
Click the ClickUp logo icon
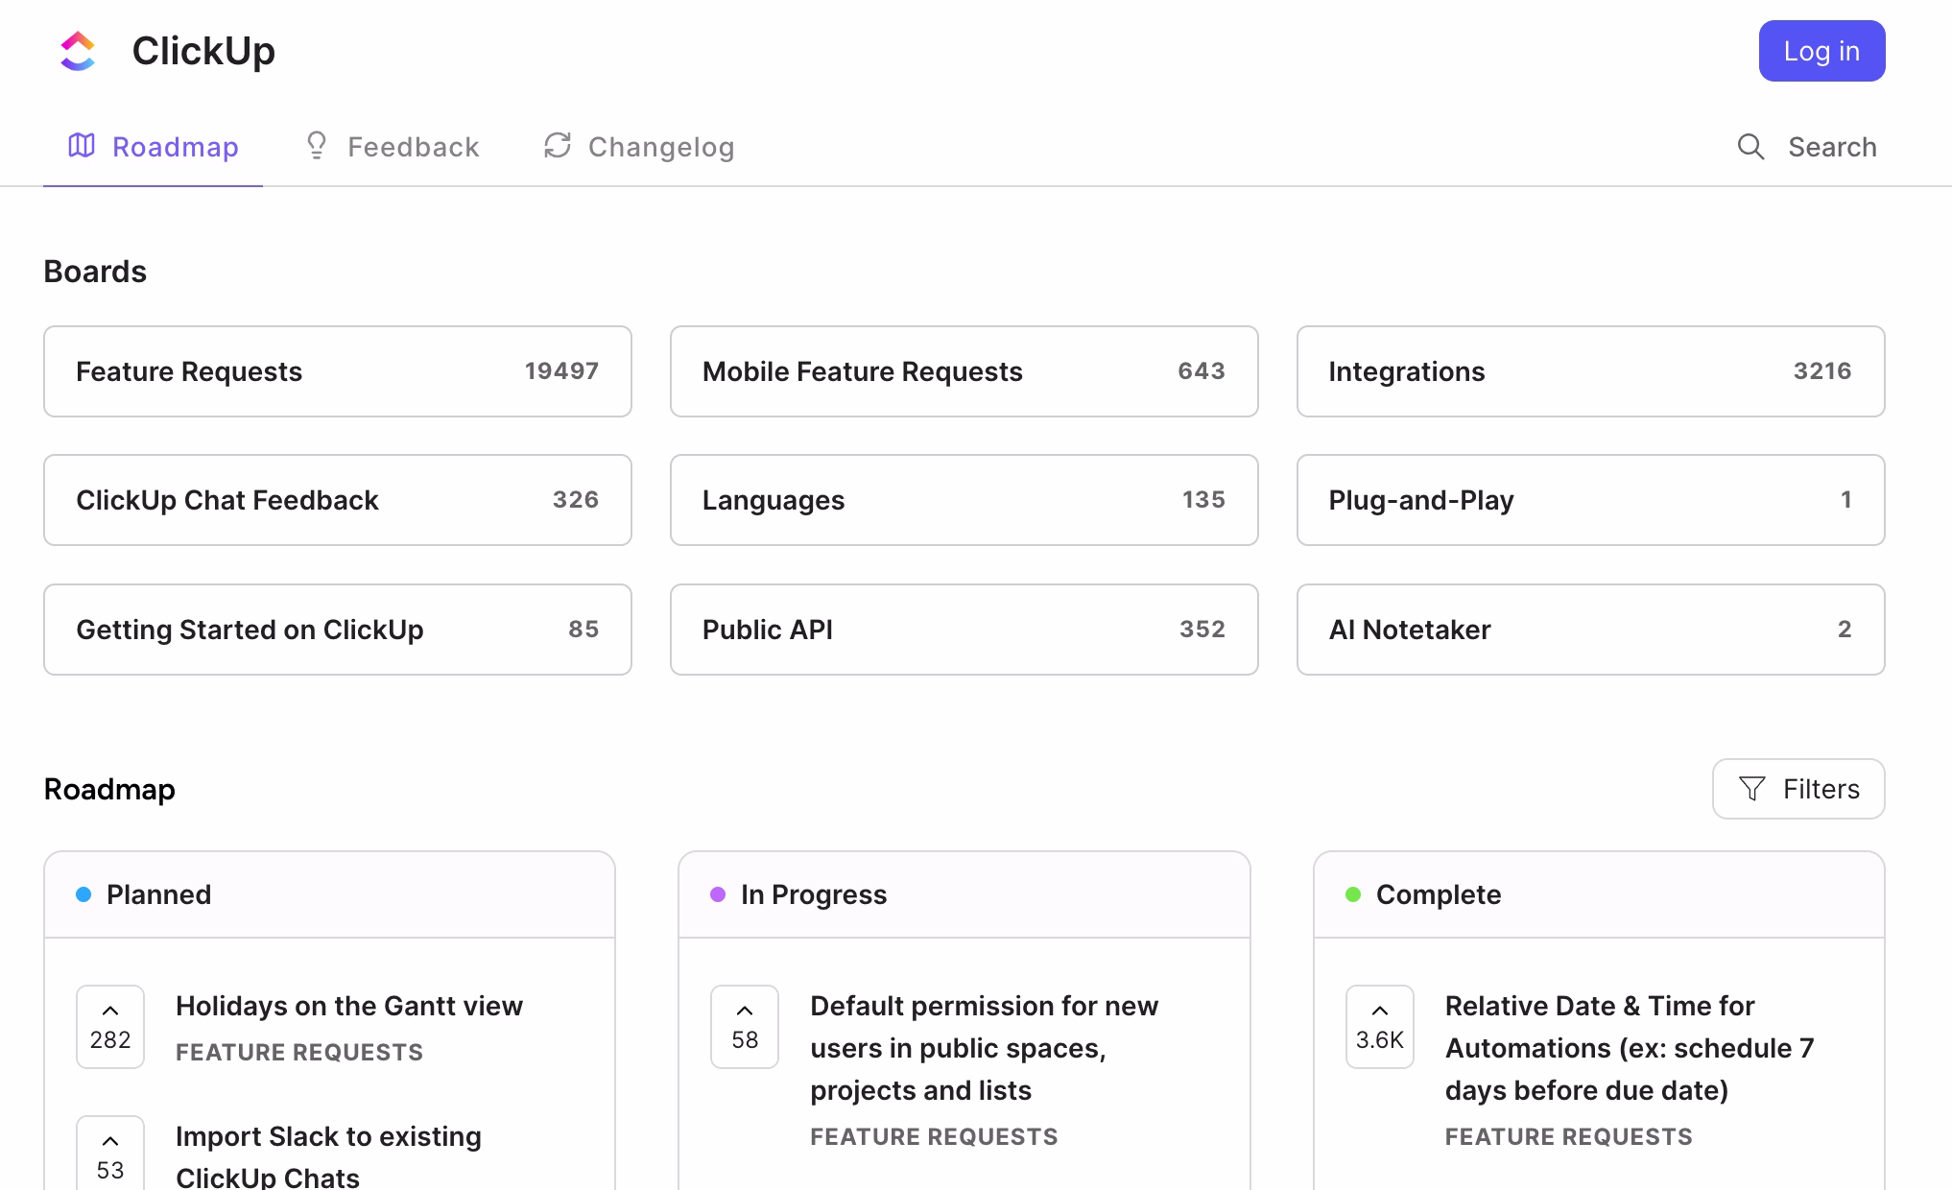[78, 51]
